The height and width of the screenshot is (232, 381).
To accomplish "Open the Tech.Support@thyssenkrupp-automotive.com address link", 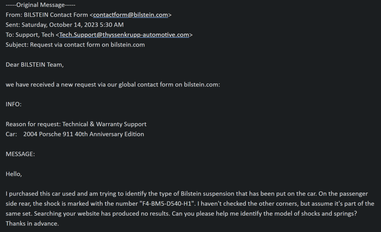I will tap(124, 35).
